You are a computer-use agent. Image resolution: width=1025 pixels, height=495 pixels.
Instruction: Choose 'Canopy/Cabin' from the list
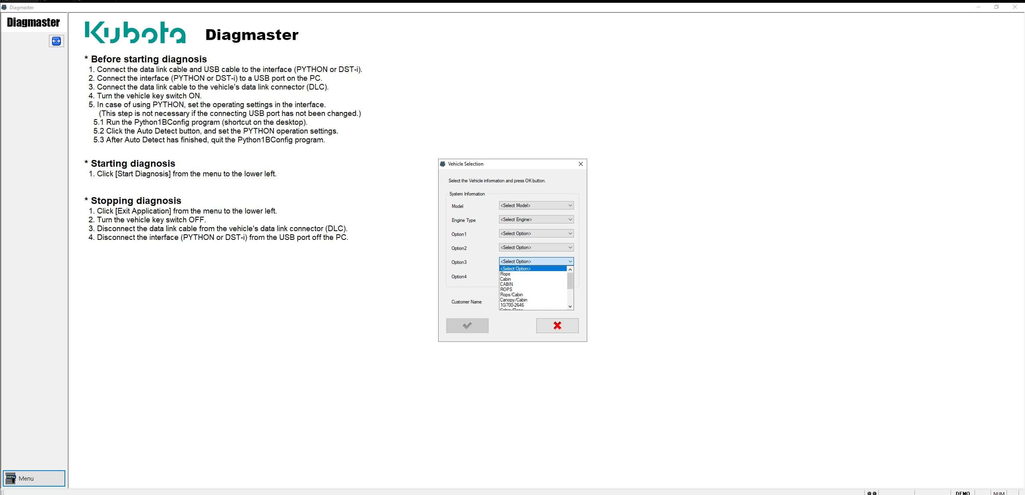pyautogui.click(x=533, y=300)
